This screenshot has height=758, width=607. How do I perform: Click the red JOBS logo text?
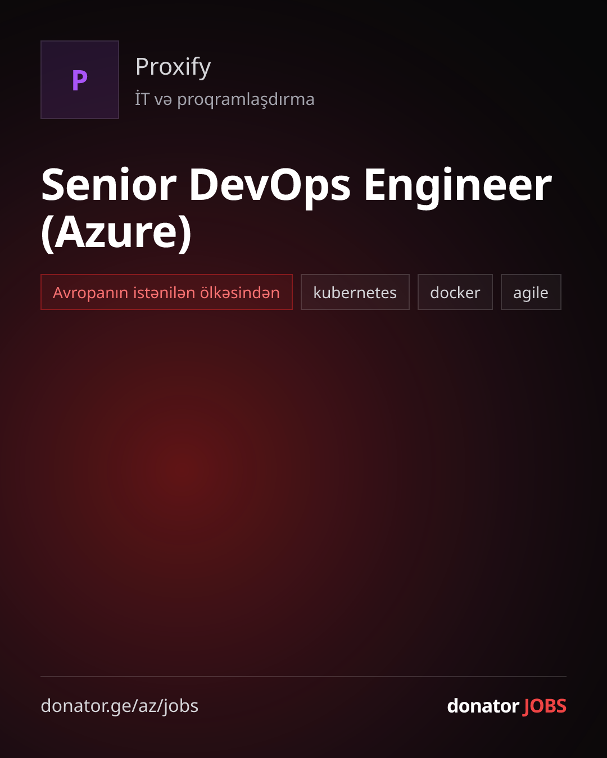coord(545,706)
